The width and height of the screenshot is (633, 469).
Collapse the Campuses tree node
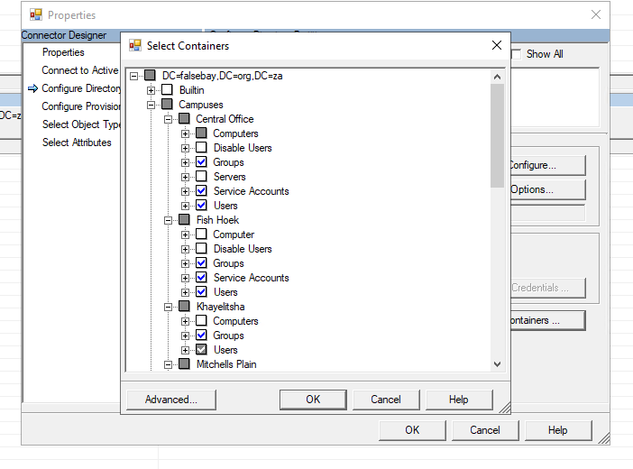click(151, 105)
